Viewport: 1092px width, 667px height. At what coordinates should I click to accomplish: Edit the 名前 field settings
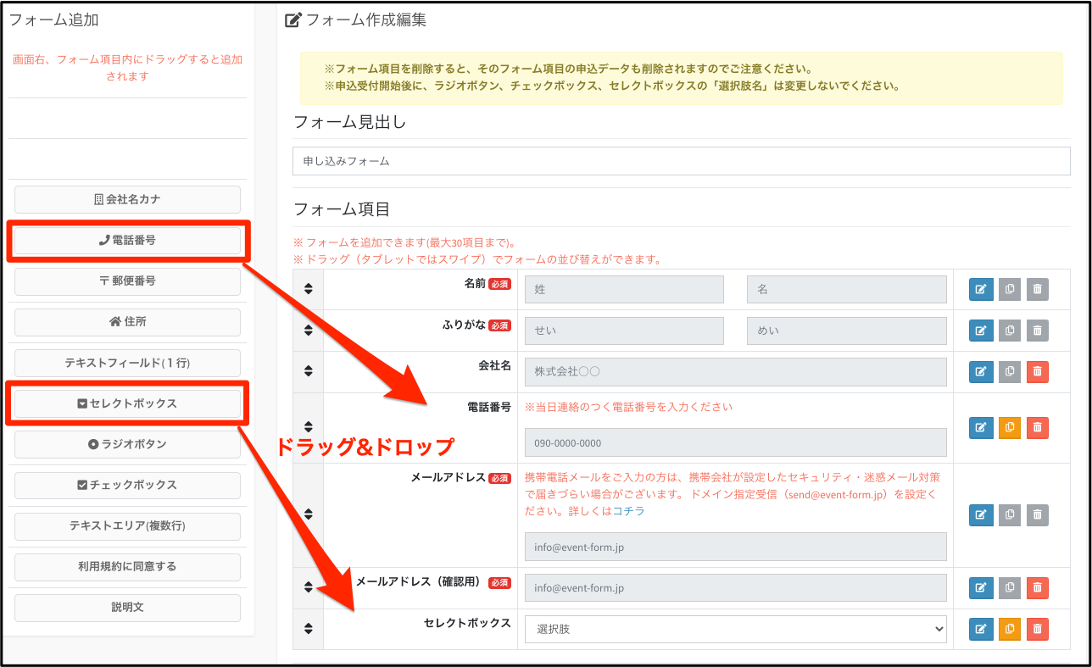[981, 289]
